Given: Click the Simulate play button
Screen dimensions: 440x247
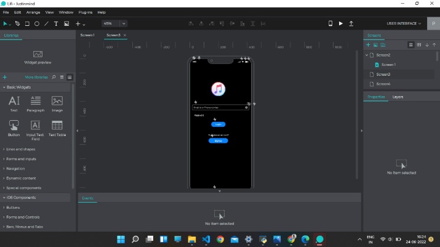Looking at the screenshot, I should pyautogui.click(x=341, y=23).
